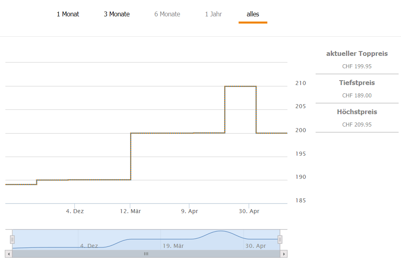The height and width of the screenshot is (271, 401).
Task: Click the aktueller Toppreis heading
Action: pyautogui.click(x=357, y=53)
